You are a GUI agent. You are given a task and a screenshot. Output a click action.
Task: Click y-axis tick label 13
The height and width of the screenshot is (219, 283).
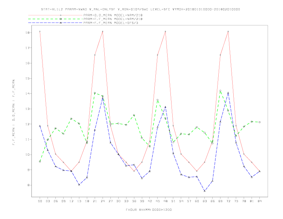tap(28, 109)
